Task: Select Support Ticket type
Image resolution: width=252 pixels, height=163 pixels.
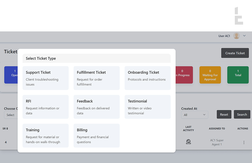Action: (x=46, y=78)
